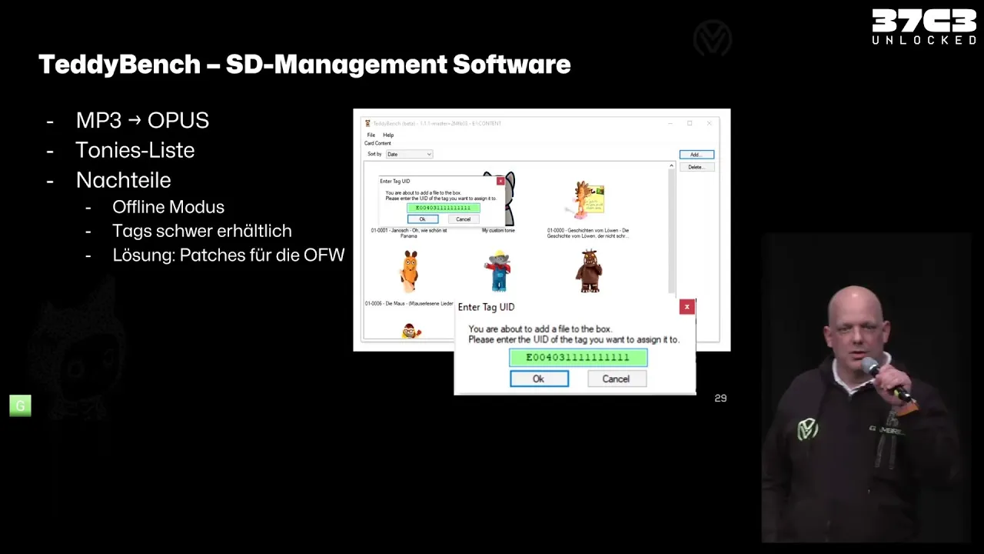The height and width of the screenshot is (554, 984).
Task: Click 'Lösung: Patches für die OFW' sub-bullet
Action: tap(228, 255)
